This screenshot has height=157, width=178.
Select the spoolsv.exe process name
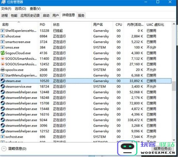click(14, 70)
